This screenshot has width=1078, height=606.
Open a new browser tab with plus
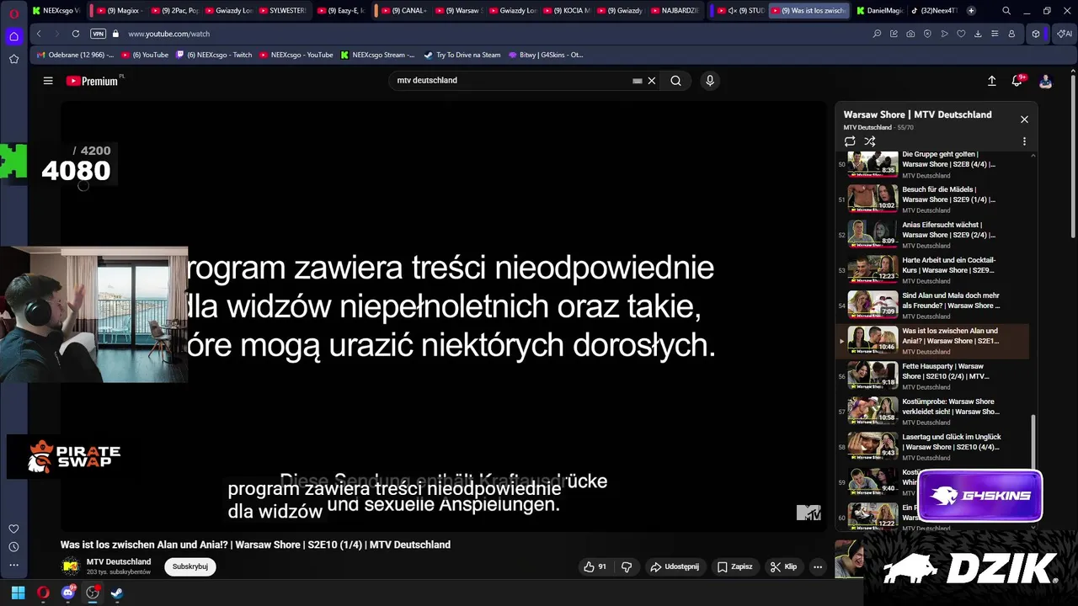coord(971,11)
